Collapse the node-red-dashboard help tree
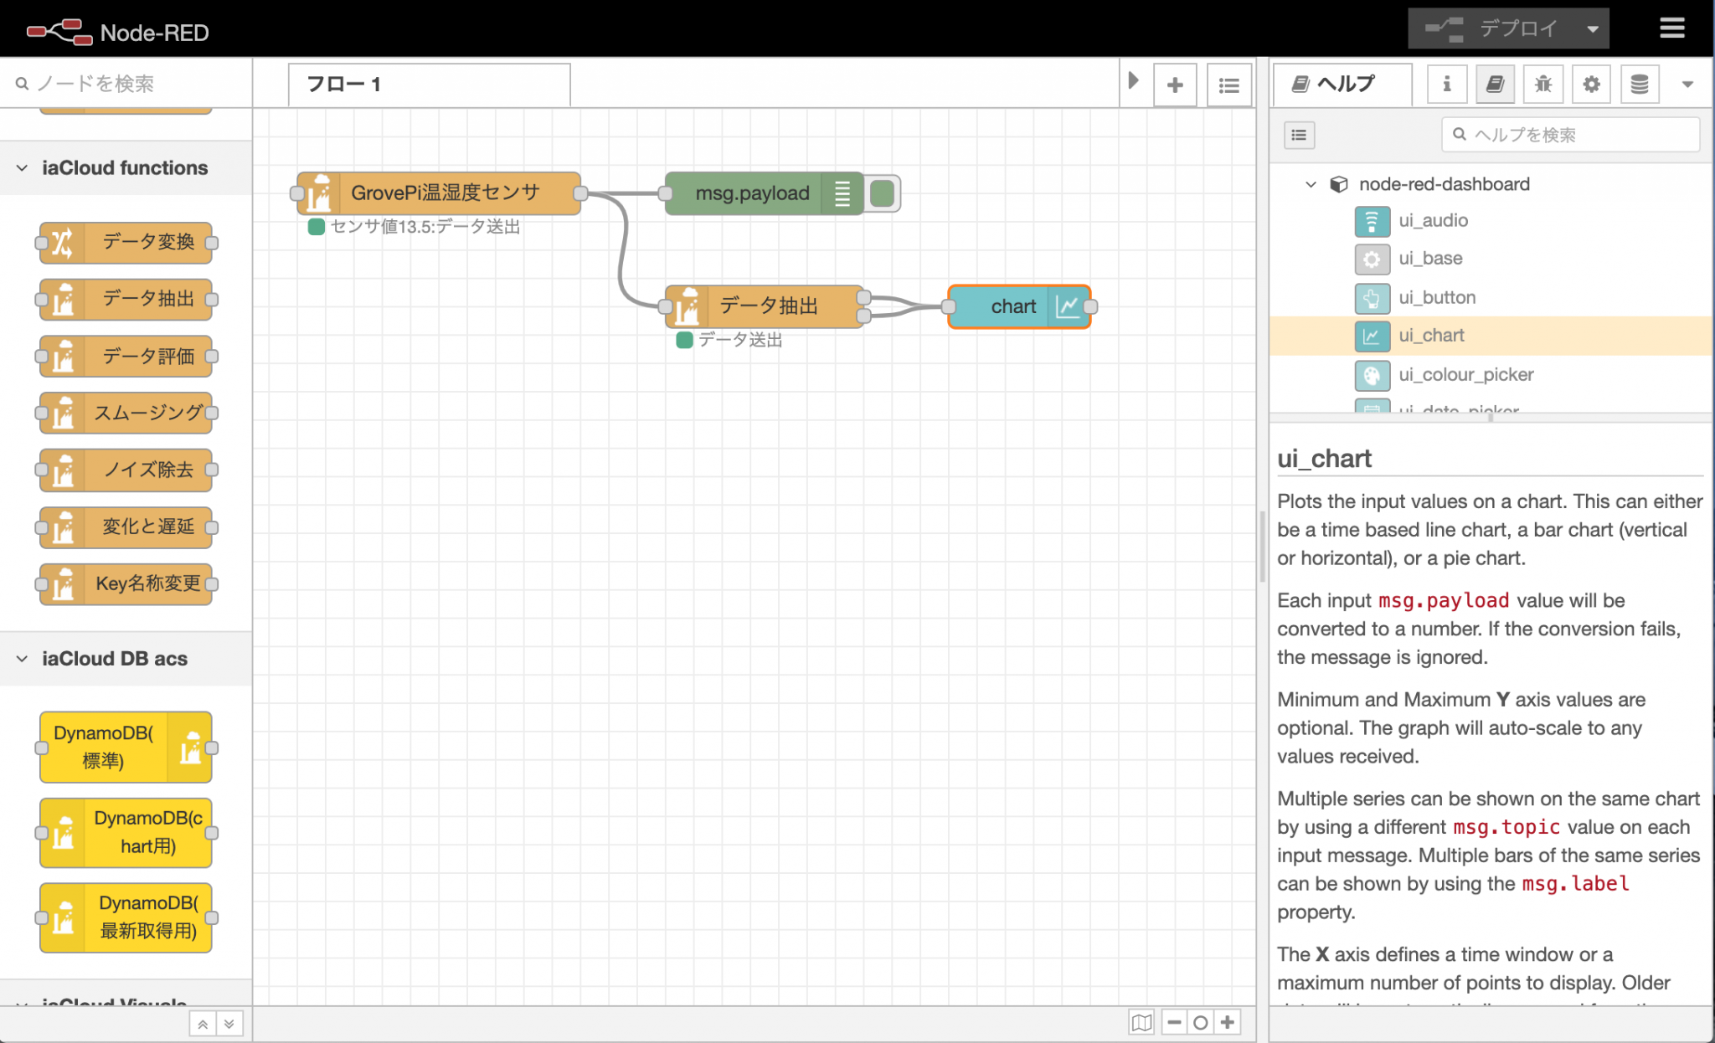This screenshot has width=1715, height=1043. point(1311,184)
